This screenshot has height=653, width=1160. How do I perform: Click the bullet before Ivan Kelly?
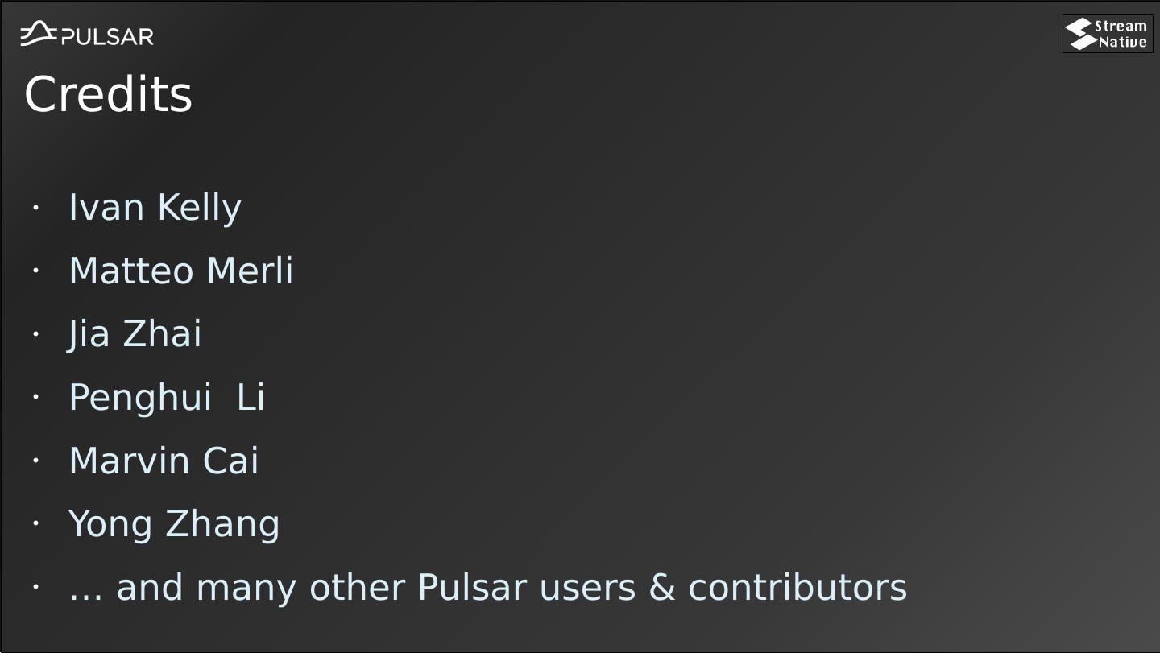tap(35, 208)
